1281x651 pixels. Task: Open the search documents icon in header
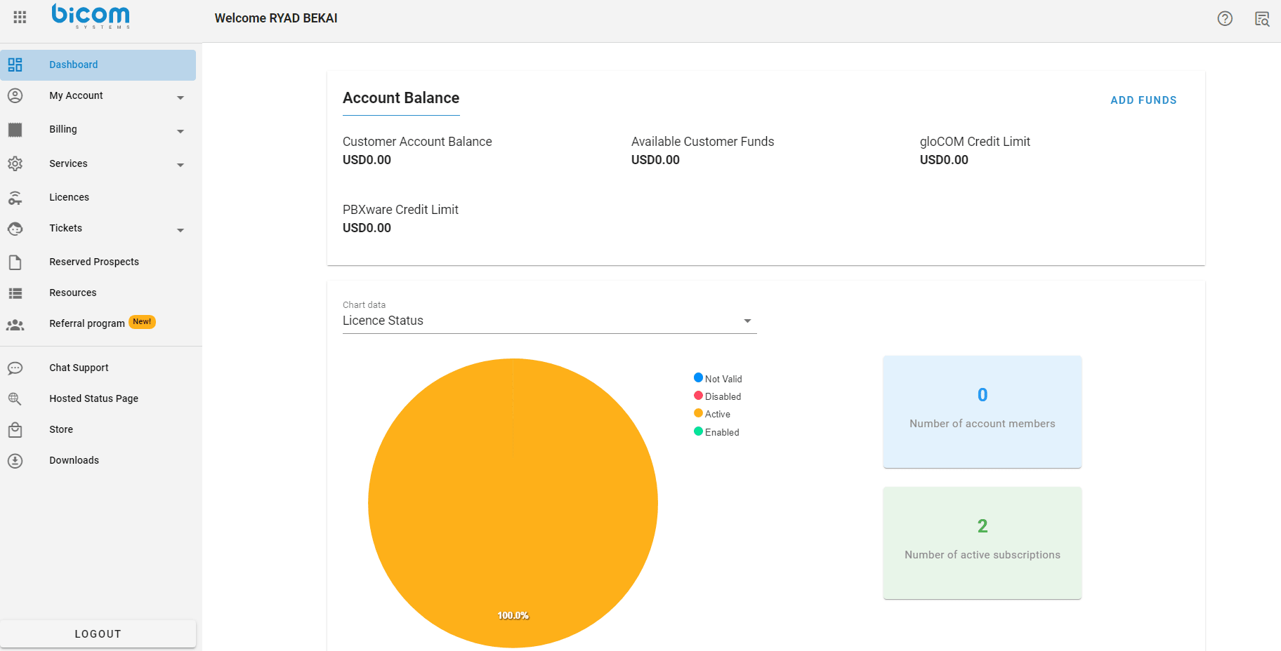coord(1262,19)
